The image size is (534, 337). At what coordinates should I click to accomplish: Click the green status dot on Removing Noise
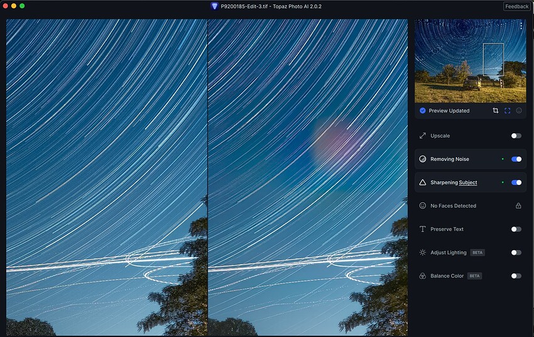pos(503,159)
